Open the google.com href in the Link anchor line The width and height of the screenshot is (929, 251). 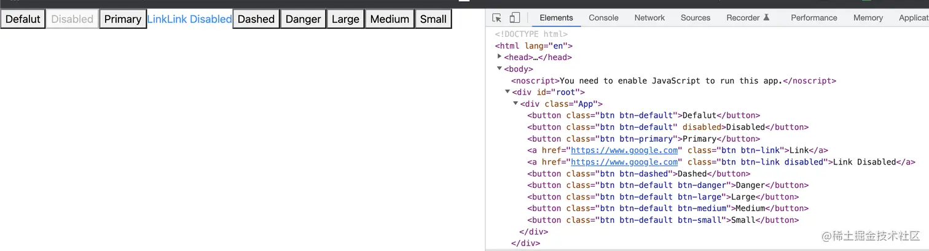click(624, 150)
